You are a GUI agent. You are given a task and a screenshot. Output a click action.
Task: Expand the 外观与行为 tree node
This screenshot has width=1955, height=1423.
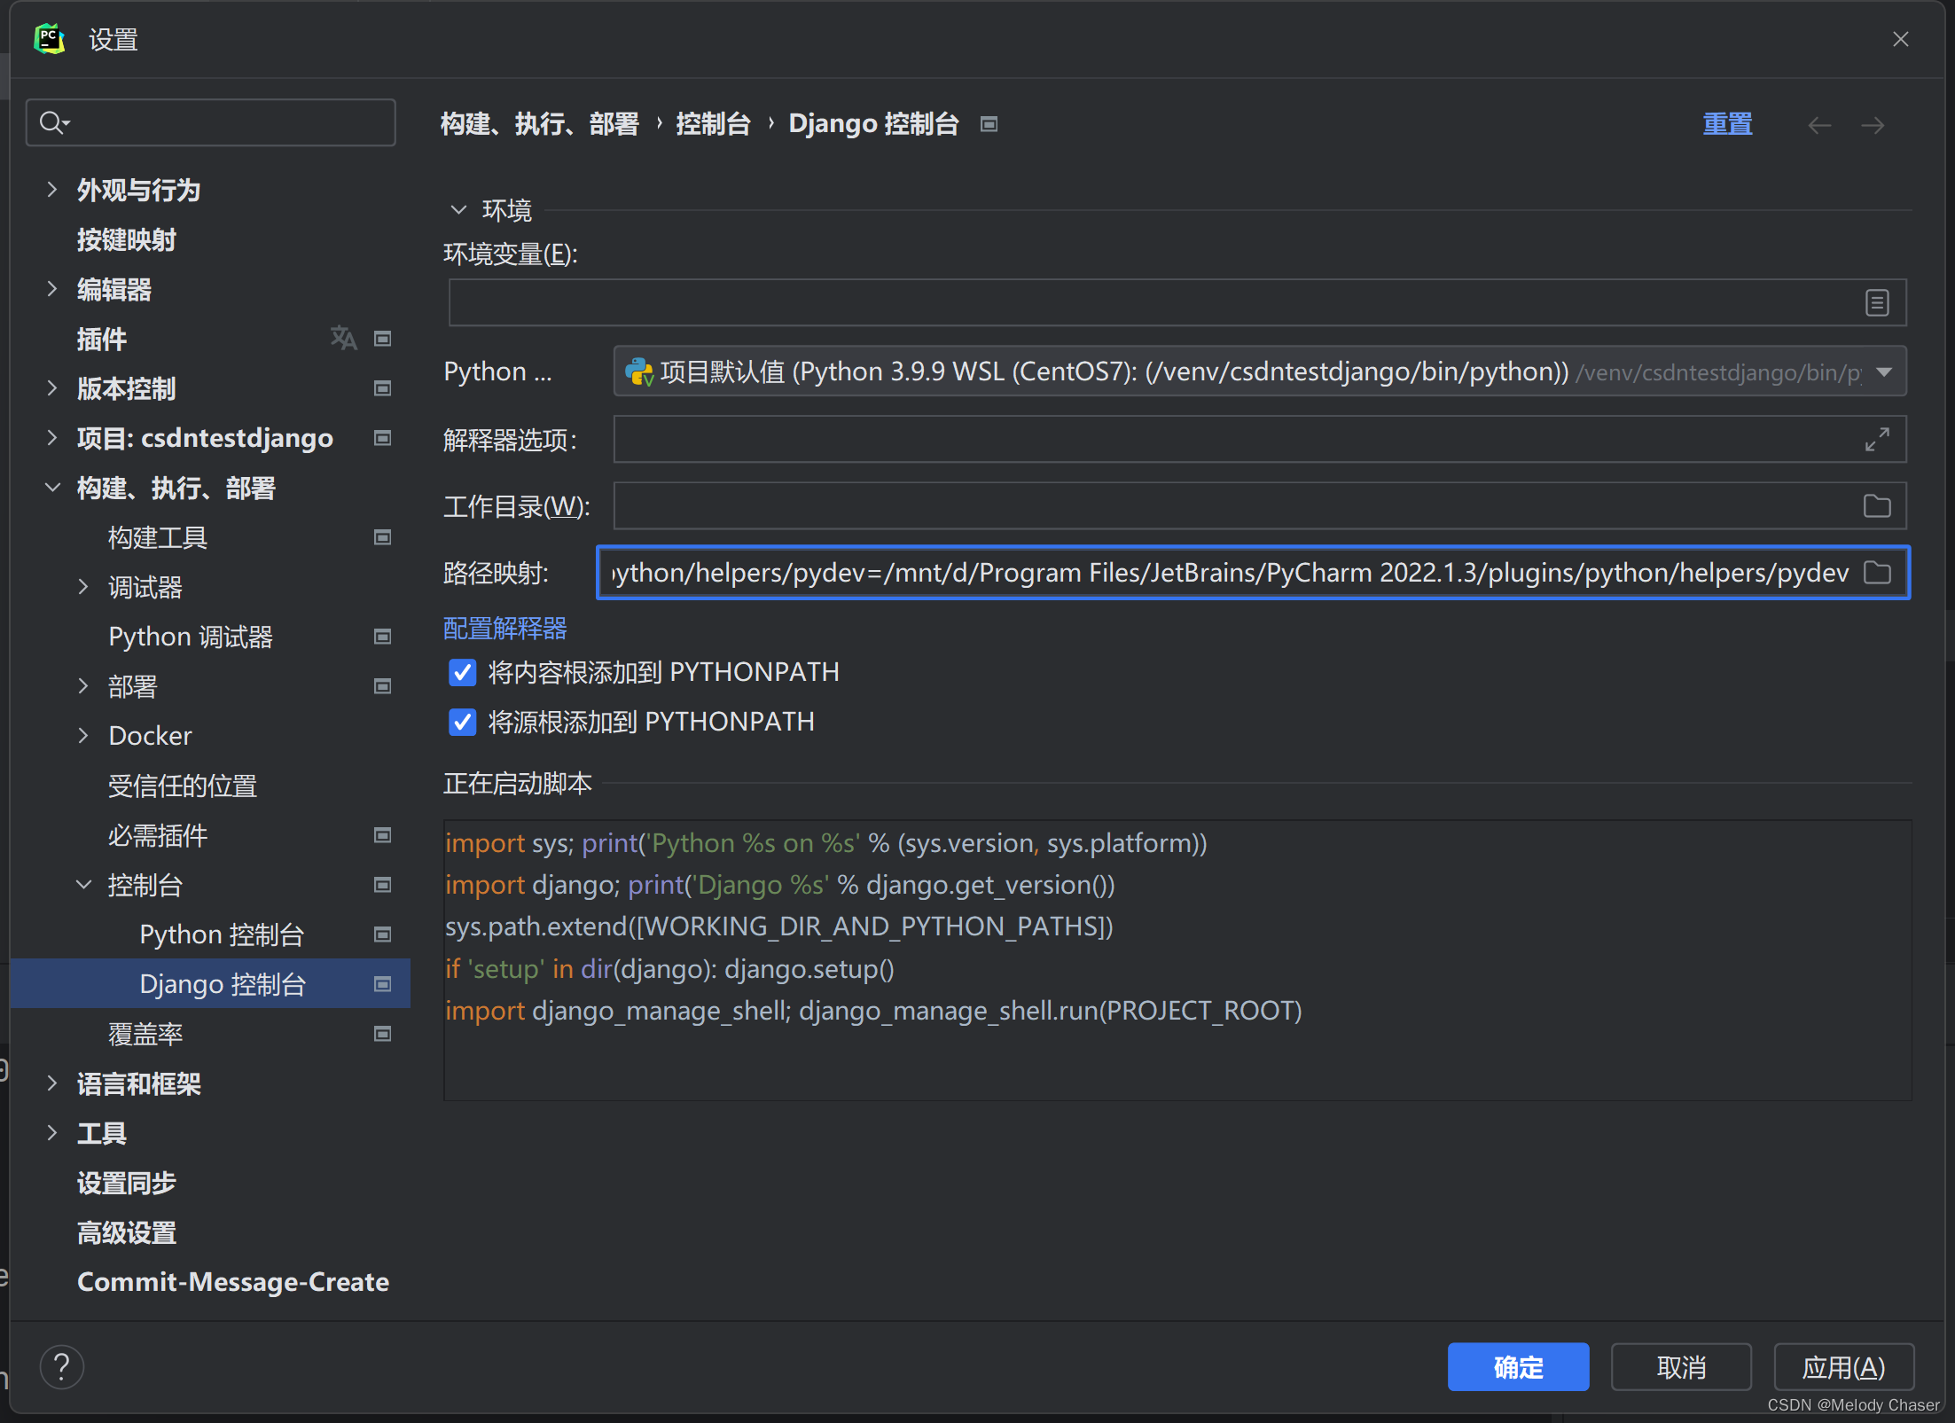coord(52,190)
